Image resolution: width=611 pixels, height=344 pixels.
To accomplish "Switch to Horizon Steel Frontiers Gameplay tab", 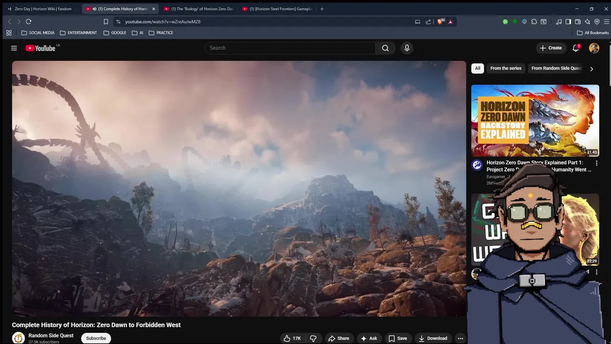I will click(x=278, y=9).
